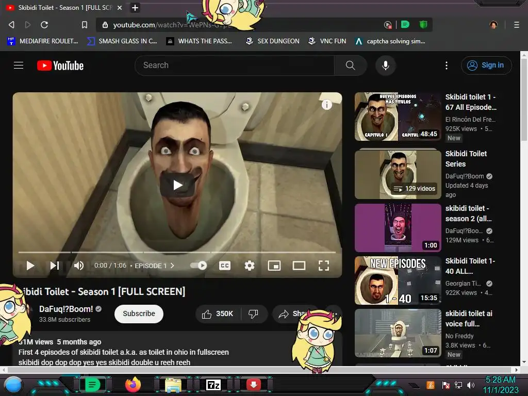
Task: Open skibidi toilet season 2 video title
Action: pyautogui.click(x=468, y=213)
